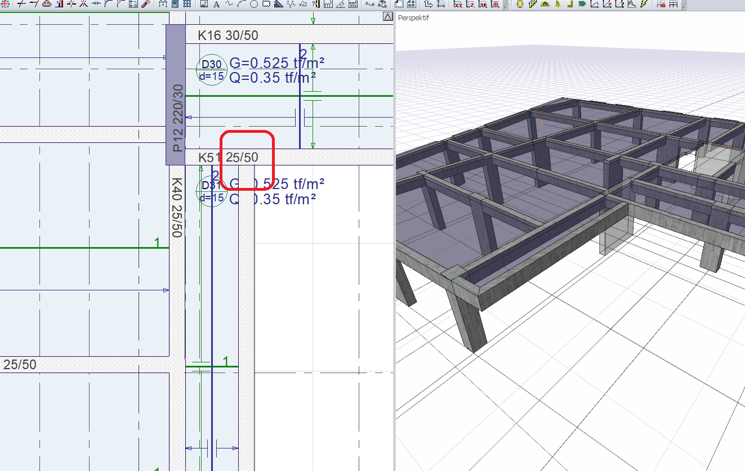Viewport: 745px width, 471px height.
Task: Select beam label K16 30/50
Action: (x=228, y=35)
